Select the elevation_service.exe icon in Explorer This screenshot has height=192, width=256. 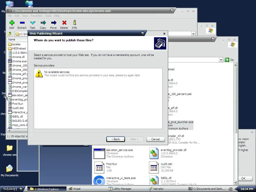(99, 153)
